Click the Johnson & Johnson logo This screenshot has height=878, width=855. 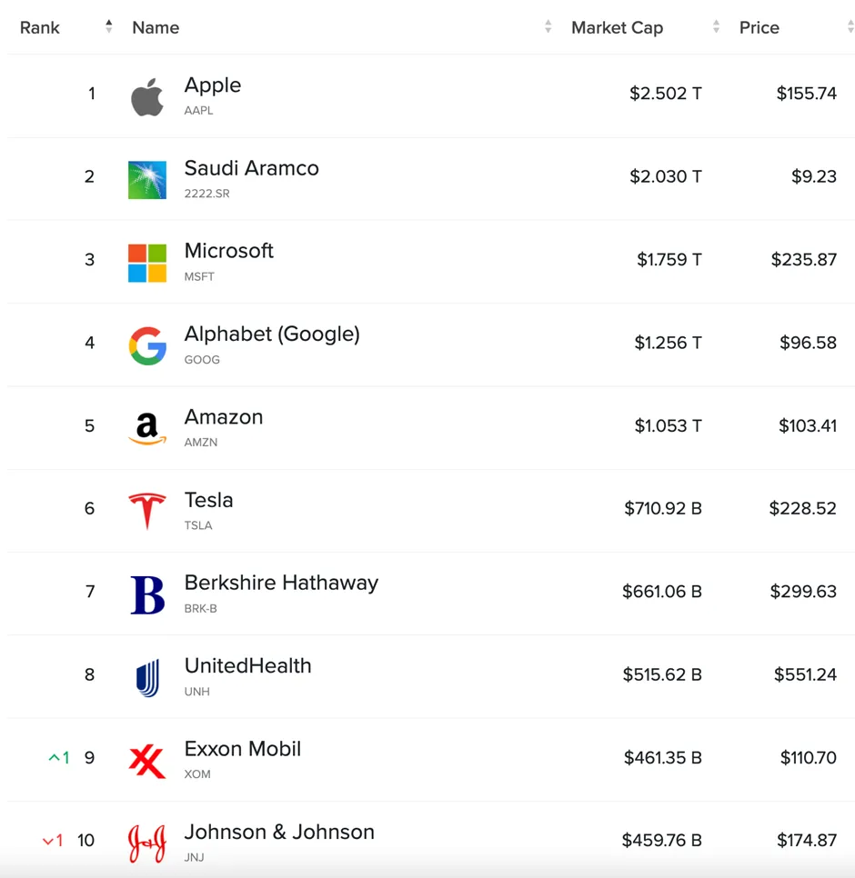(146, 843)
